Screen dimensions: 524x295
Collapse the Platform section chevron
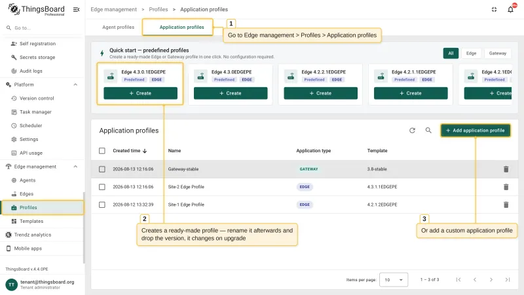(x=75, y=85)
